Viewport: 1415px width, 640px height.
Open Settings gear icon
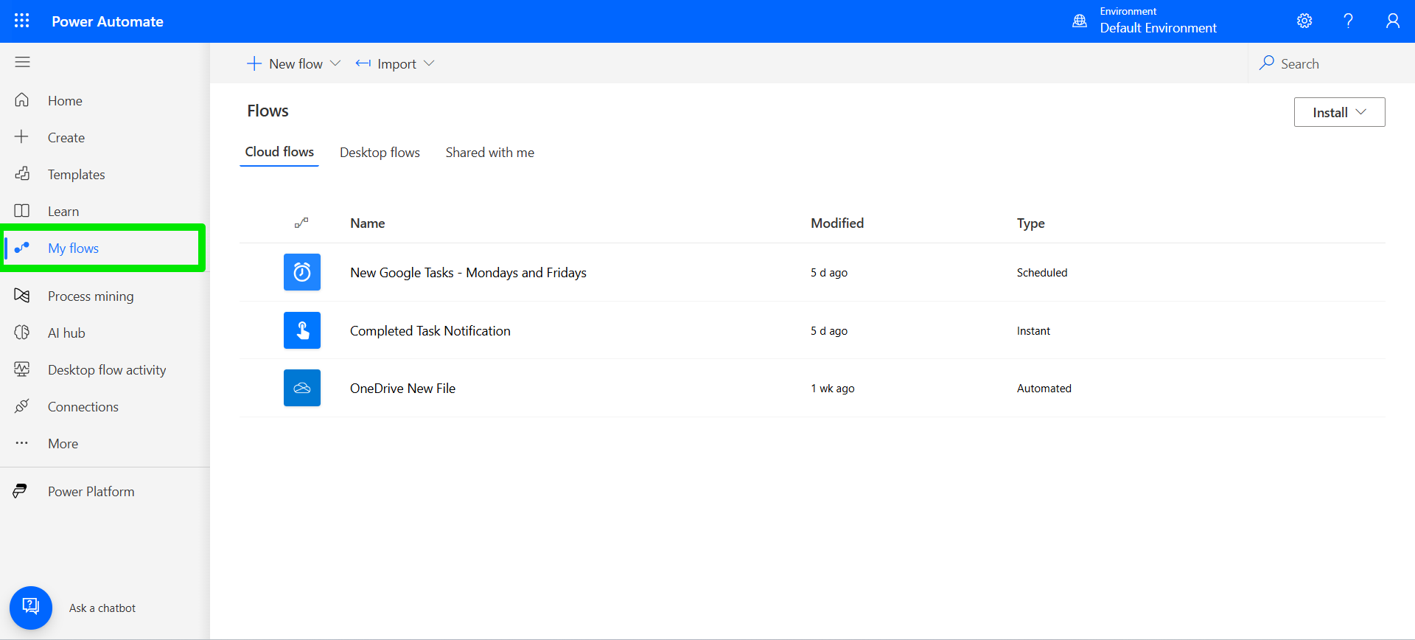pos(1304,21)
